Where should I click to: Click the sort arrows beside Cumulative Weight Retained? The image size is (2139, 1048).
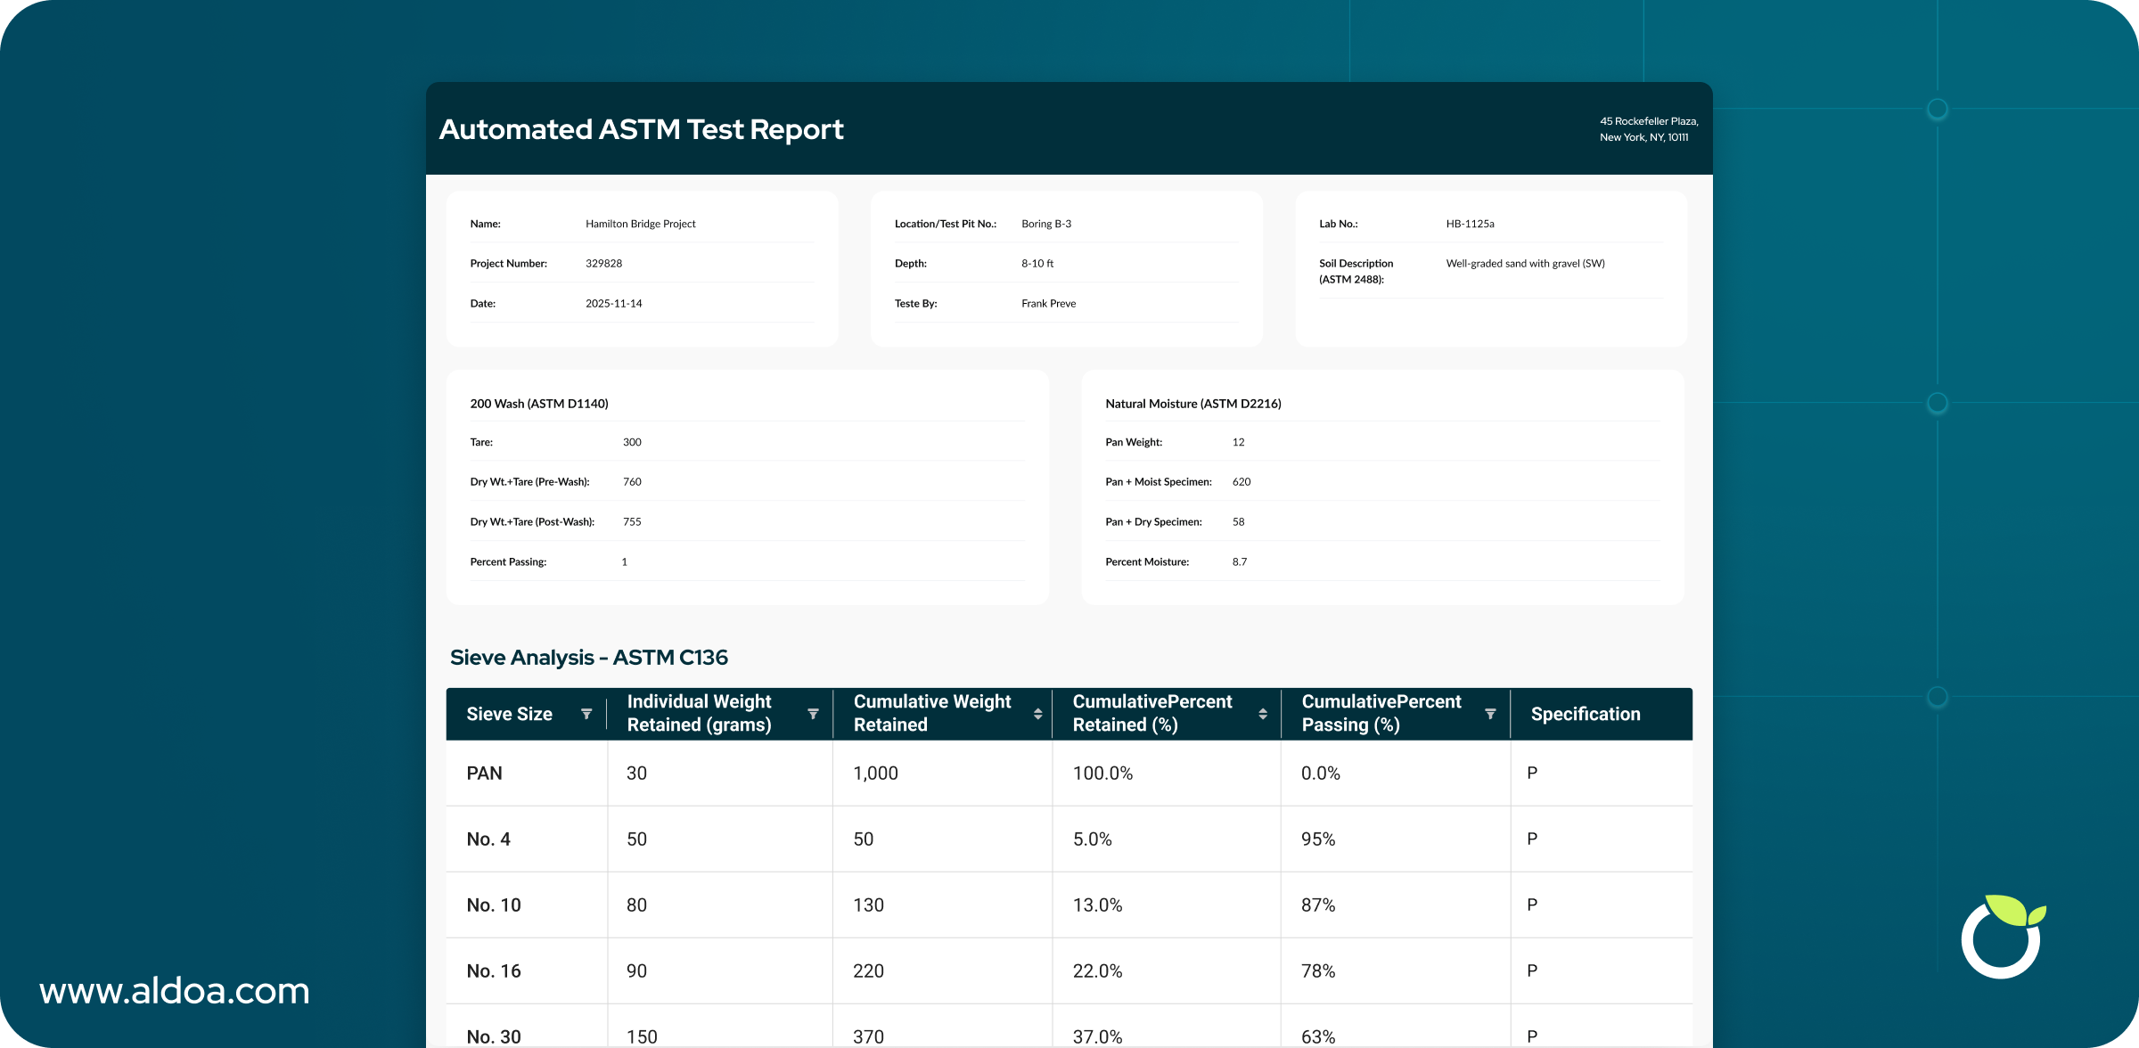[x=1037, y=713]
